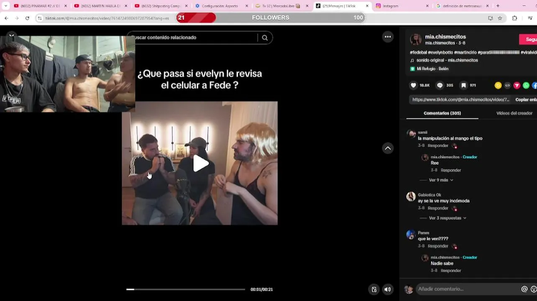
Task: Reload the page in browser
Action: coord(27,18)
